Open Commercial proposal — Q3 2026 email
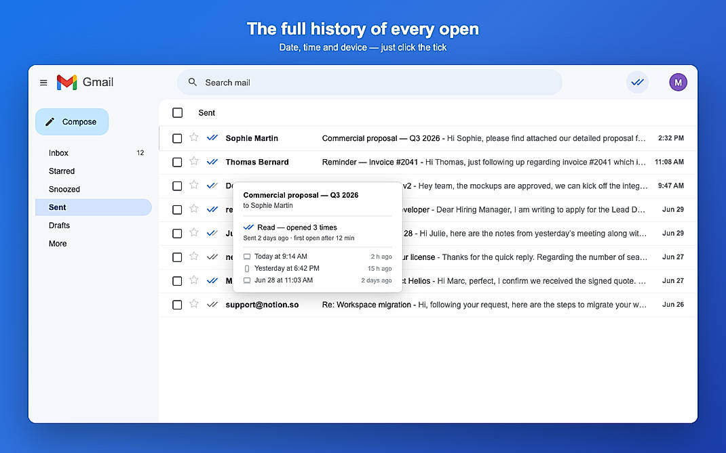The height and width of the screenshot is (453, 726). [x=428, y=138]
